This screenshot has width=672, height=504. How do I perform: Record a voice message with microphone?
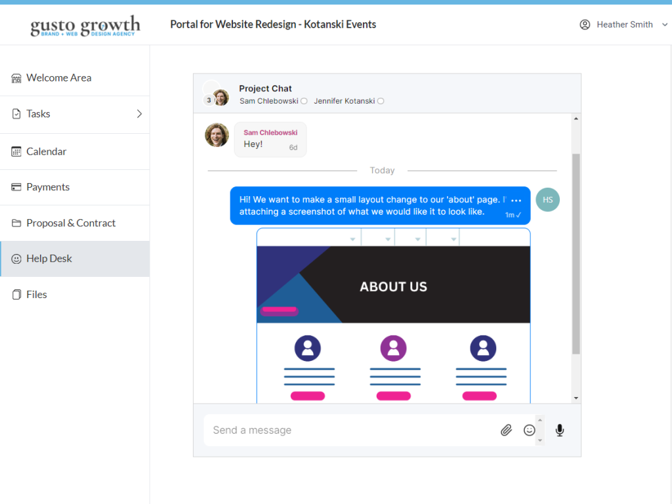[560, 430]
